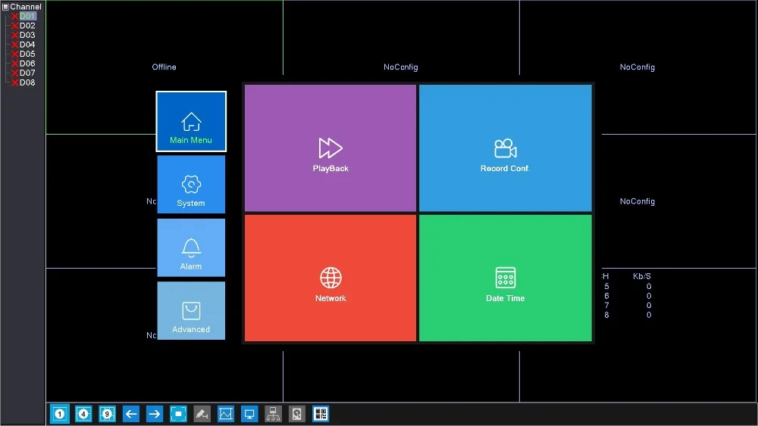The width and height of the screenshot is (758, 426).
Task: Click the monitor output settings icon
Action: [x=249, y=414]
